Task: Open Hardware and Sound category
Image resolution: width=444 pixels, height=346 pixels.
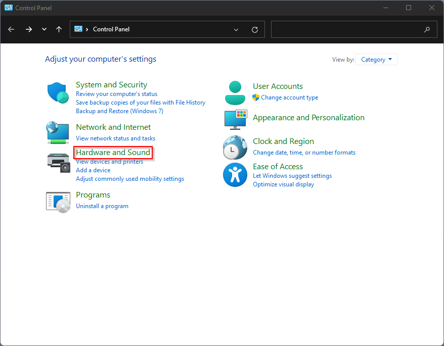Action: point(113,153)
